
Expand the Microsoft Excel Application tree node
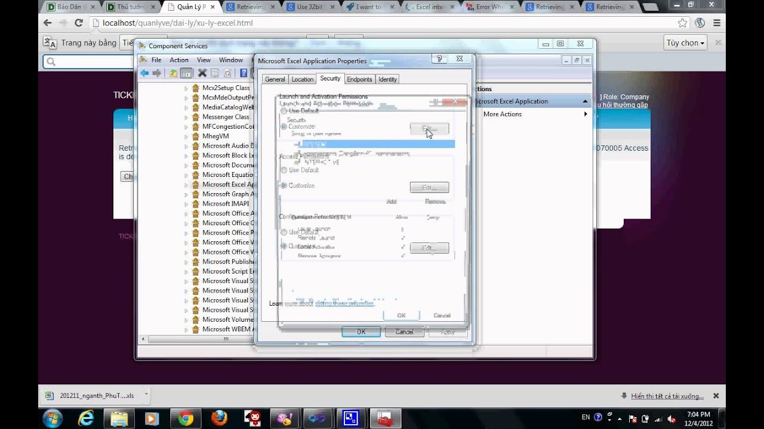point(186,185)
